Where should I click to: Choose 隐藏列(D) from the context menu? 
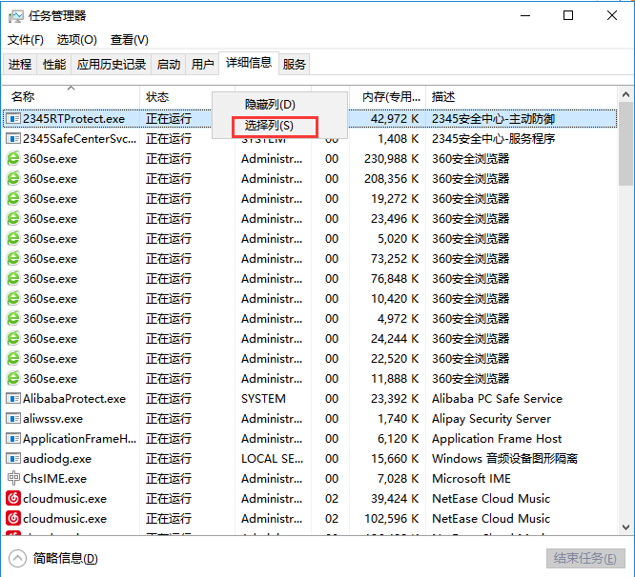[x=270, y=105]
